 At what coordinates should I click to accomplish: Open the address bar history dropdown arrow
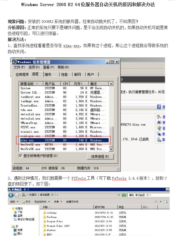point(119,195)
